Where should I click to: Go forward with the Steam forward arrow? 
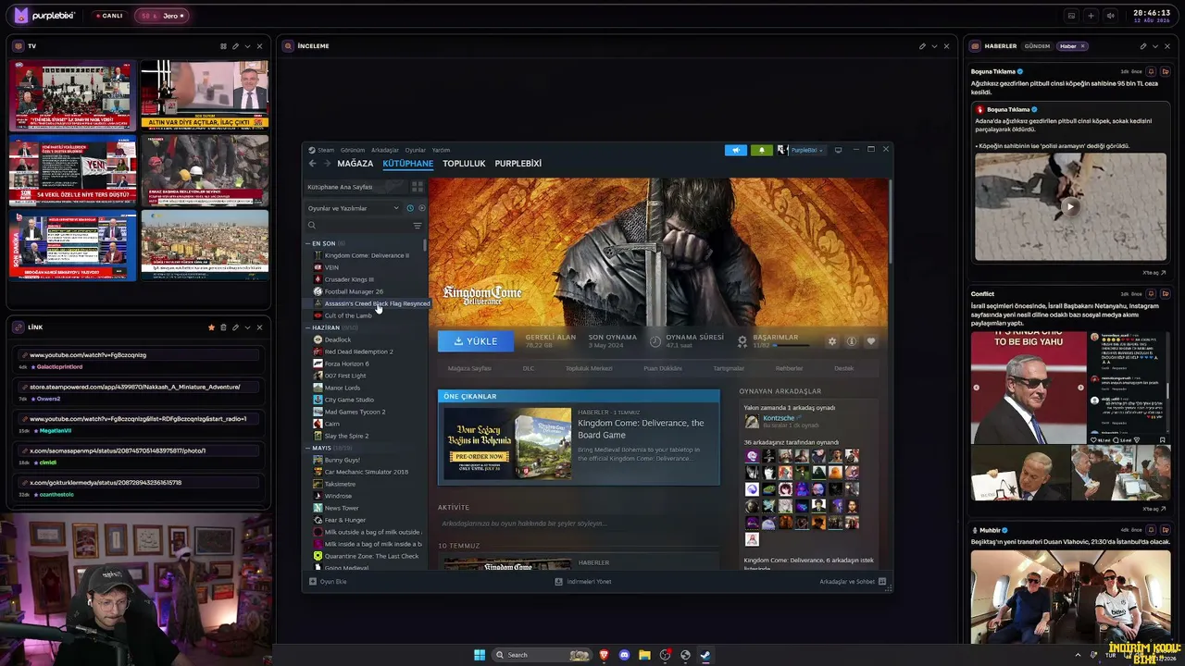pos(327,164)
